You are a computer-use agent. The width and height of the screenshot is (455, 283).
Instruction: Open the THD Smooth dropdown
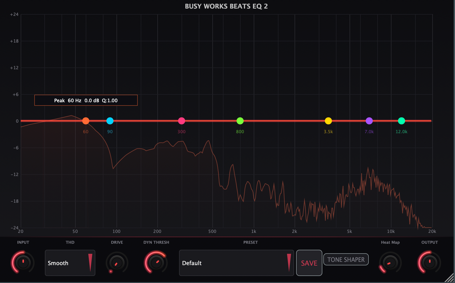pos(70,263)
